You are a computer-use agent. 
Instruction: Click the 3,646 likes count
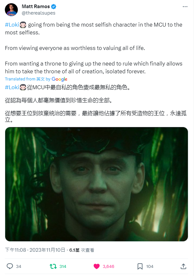[109, 266]
